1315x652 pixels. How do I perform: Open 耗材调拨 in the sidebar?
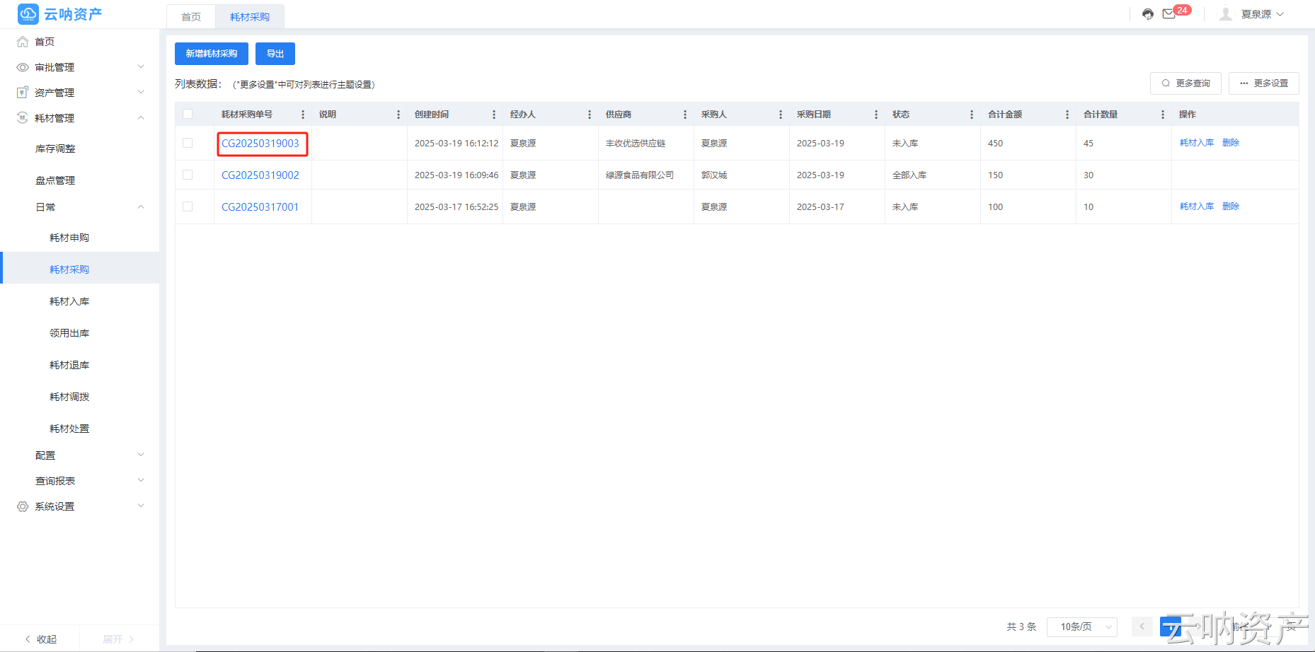click(x=69, y=397)
